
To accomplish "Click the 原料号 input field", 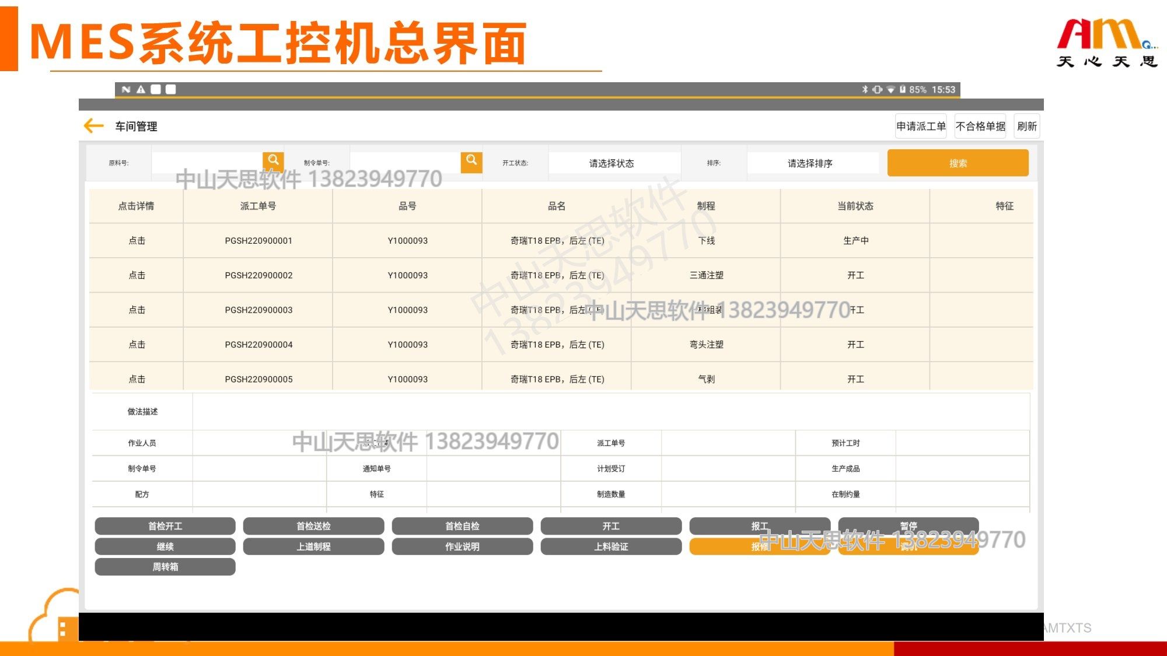I will [x=207, y=163].
